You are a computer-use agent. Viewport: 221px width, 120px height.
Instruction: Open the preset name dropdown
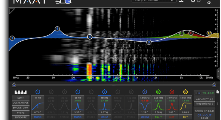tap(154, 1)
